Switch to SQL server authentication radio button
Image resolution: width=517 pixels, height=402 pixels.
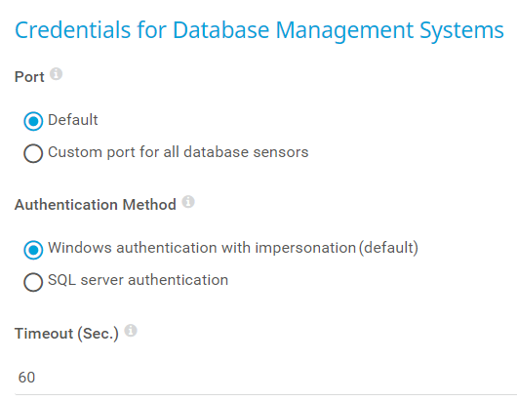tap(33, 282)
